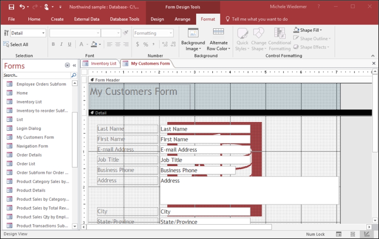
Task: Expand the Shape Fill dropdown arrow
Action: coord(321,30)
